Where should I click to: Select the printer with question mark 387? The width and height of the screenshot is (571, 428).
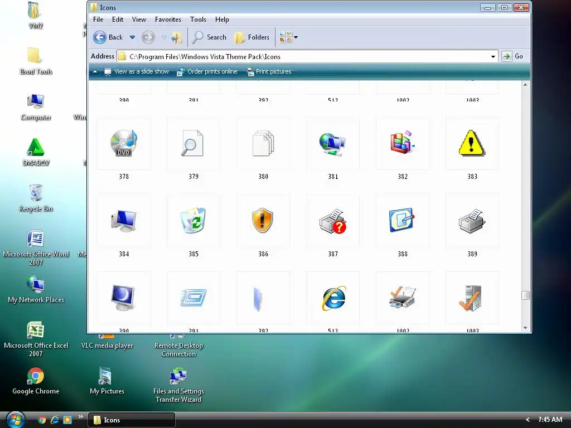333,221
